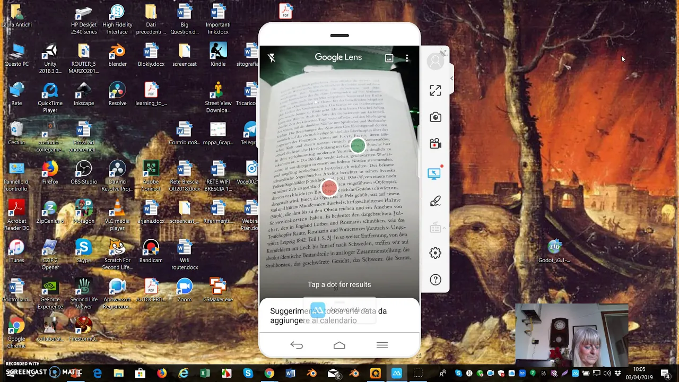The height and width of the screenshot is (382, 679).
Task: Open the Dati precedenti folder
Action: pyautogui.click(x=151, y=20)
